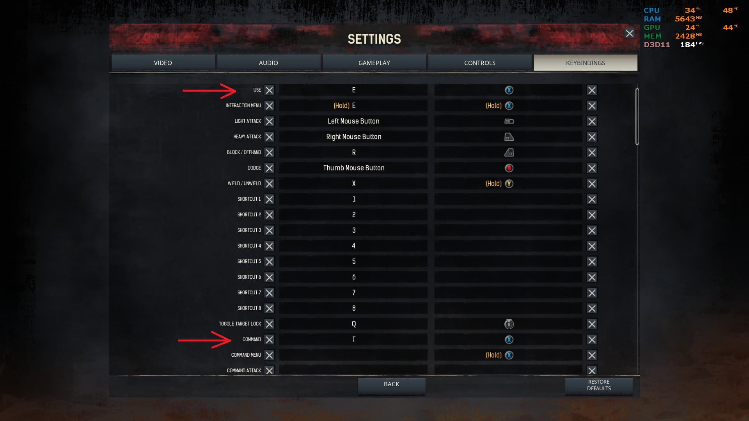Rebind the USE key field showing E
Viewport: 749px width, 421px height.
point(353,90)
